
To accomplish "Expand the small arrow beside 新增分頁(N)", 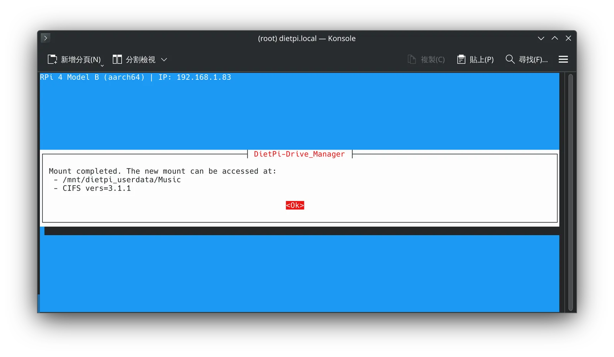I will coord(102,65).
